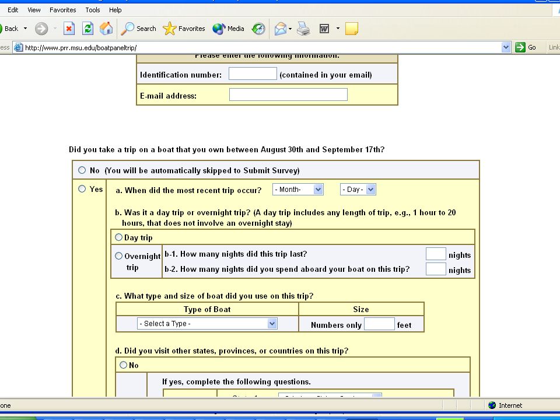Select the Yes radio button for boat trip

tap(82, 188)
